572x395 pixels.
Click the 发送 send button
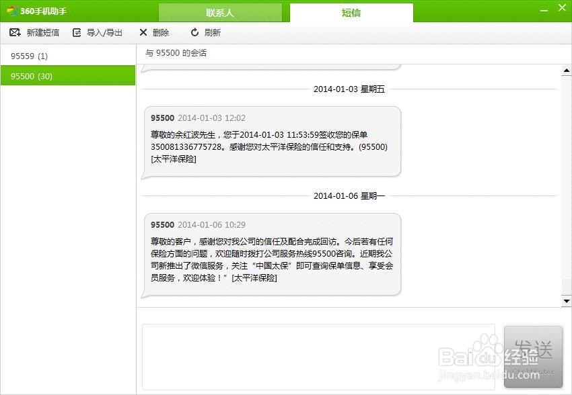[x=534, y=356]
